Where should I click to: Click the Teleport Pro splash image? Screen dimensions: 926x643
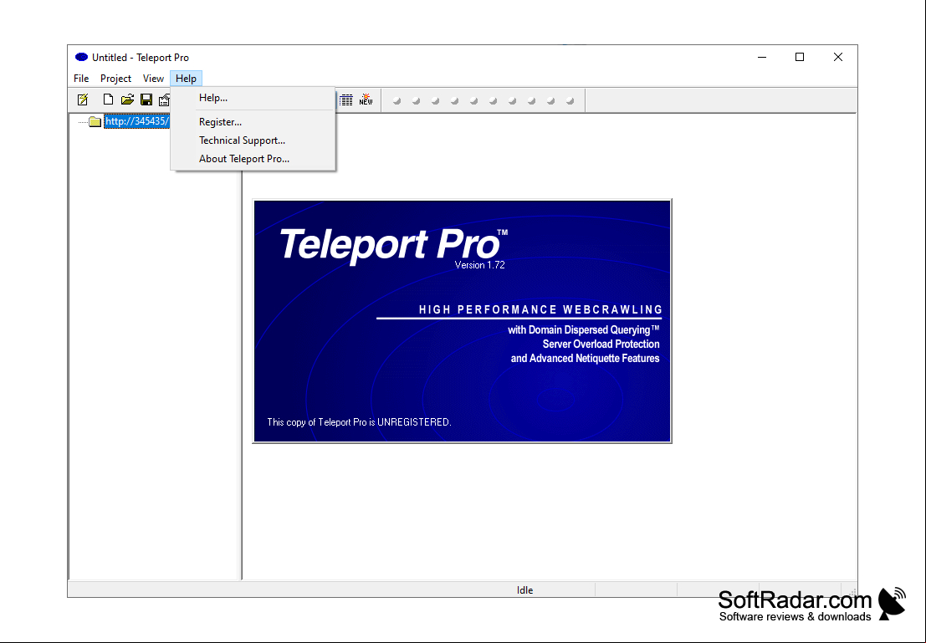coord(462,321)
